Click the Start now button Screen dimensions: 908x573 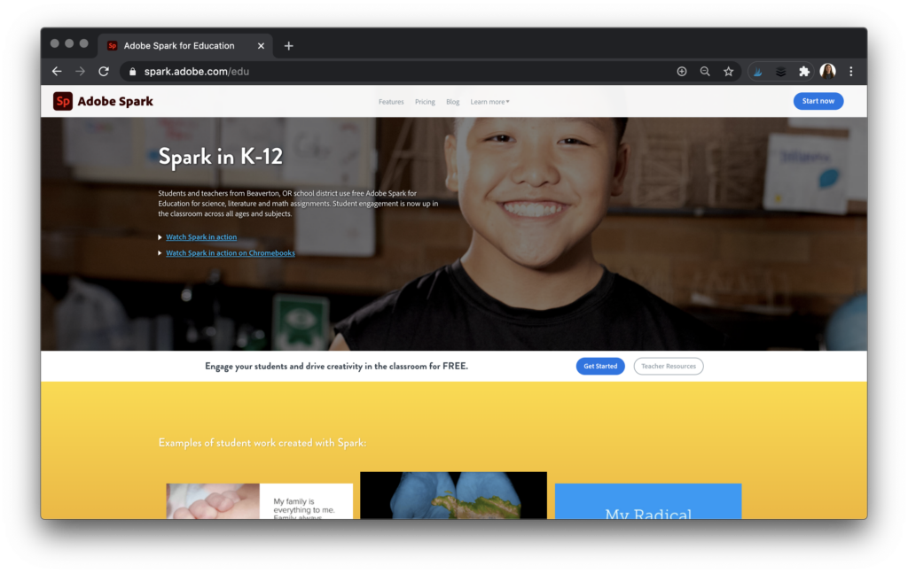[818, 101]
